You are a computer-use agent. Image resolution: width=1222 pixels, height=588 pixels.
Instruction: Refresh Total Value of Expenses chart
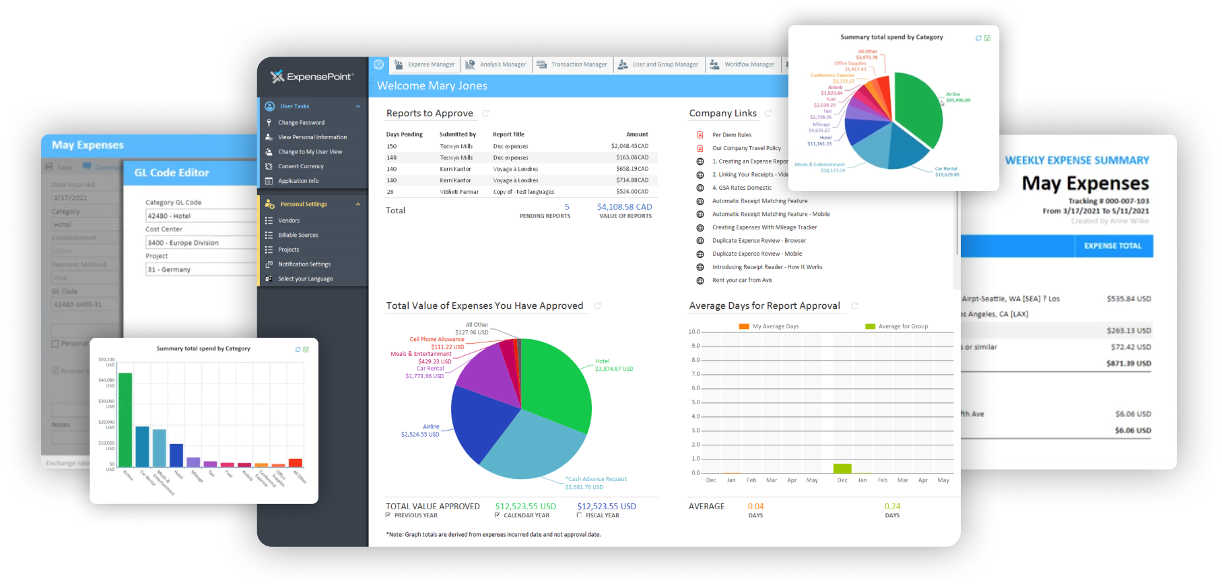[x=597, y=306]
